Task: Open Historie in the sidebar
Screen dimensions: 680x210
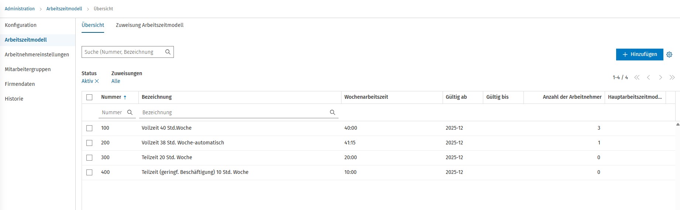Action: tap(14, 99)
